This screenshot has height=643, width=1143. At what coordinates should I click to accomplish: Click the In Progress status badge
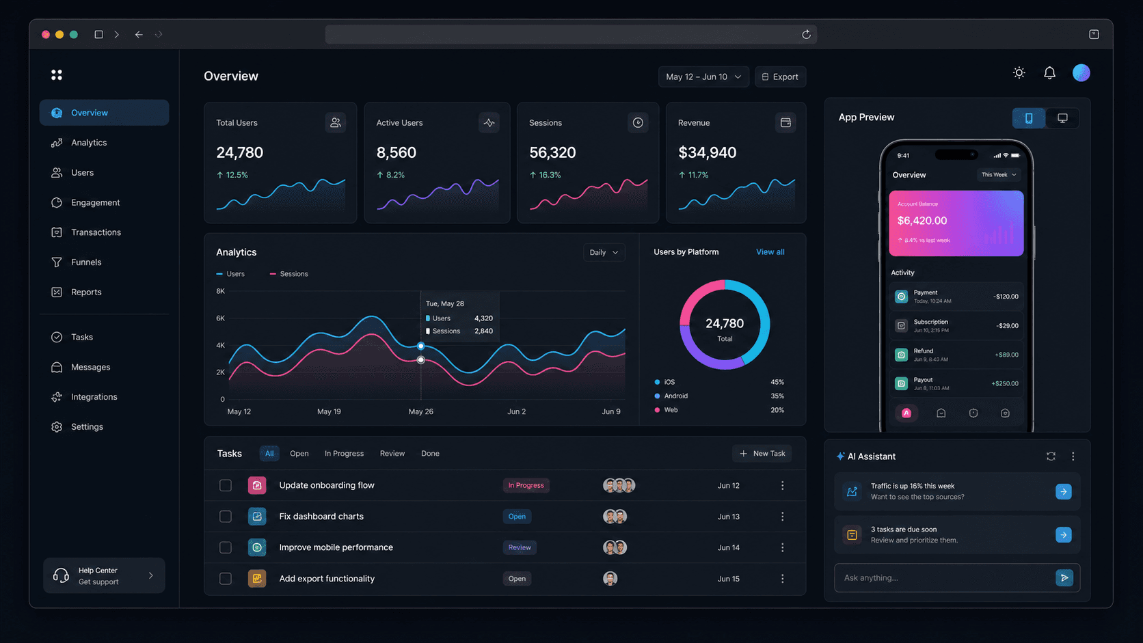pyautogui.click(x=526, y=486)
